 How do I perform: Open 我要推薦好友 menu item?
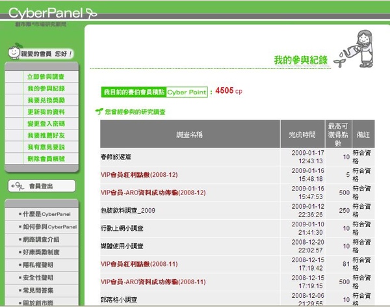click(x=46, y=135)
